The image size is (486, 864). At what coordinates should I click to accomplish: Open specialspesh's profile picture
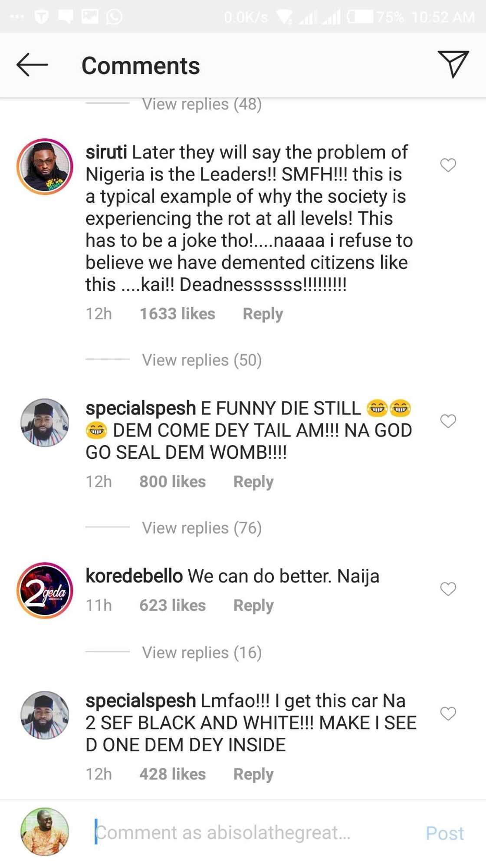45,423
